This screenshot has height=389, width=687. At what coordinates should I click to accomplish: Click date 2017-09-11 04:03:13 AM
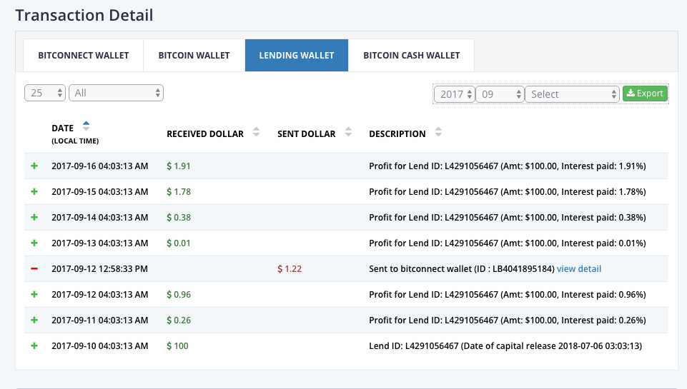100,320
